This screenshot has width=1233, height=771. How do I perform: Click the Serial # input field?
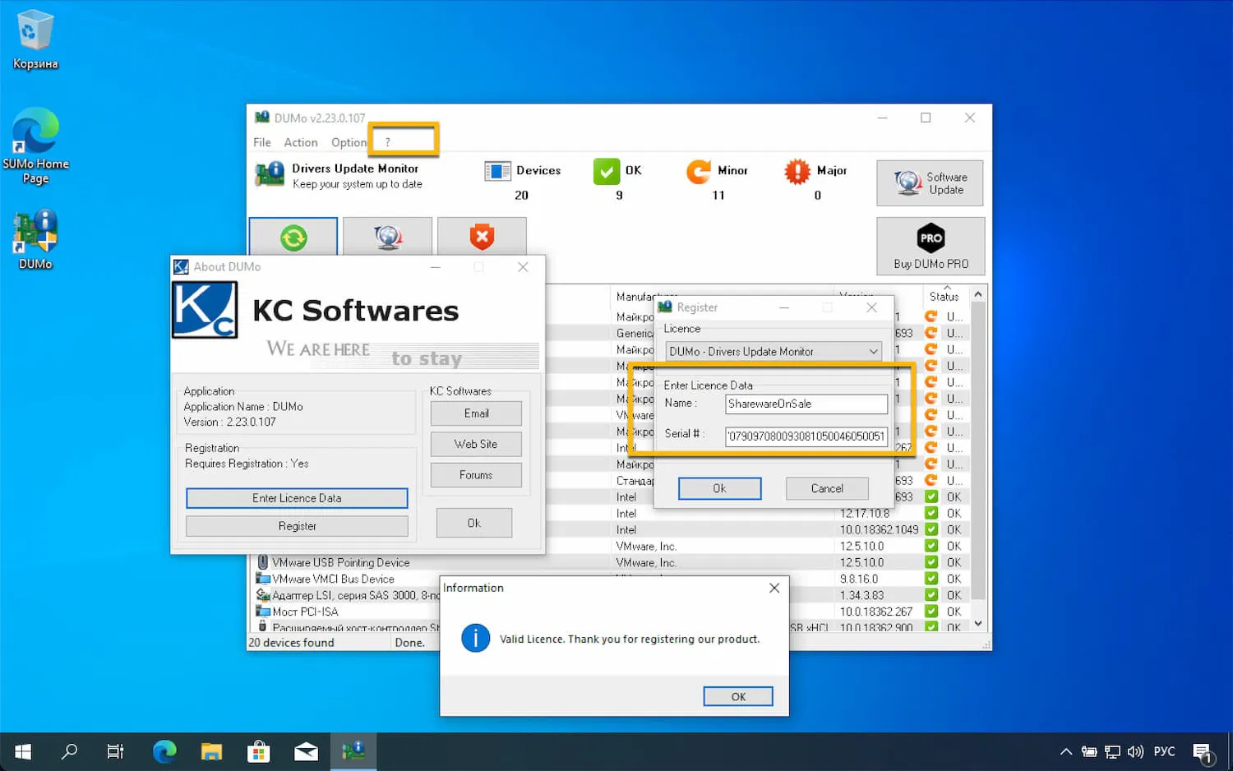tap(806, 436)
